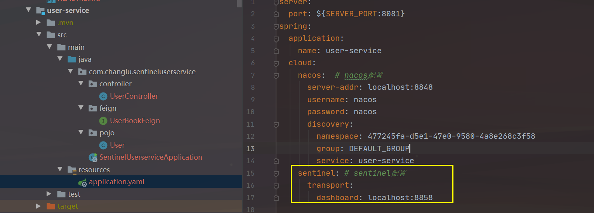Click 'localhost:8848' value
Image resolution: width=594 pixels, height=213 pixels.
pos(400,87)
